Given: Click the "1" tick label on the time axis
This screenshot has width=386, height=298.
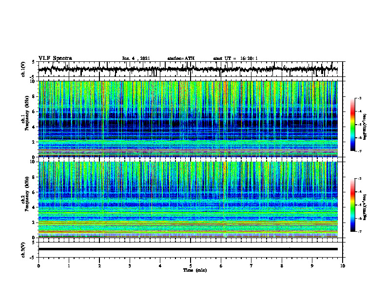Looking at the screenshot, I should 69,266.
